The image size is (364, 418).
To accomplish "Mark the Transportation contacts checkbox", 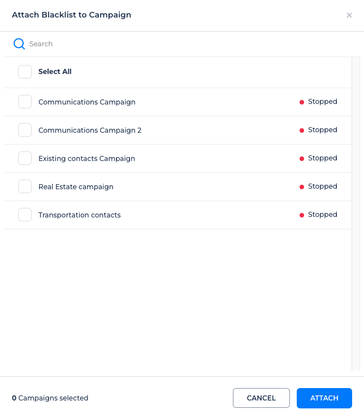I will (25, 215).
